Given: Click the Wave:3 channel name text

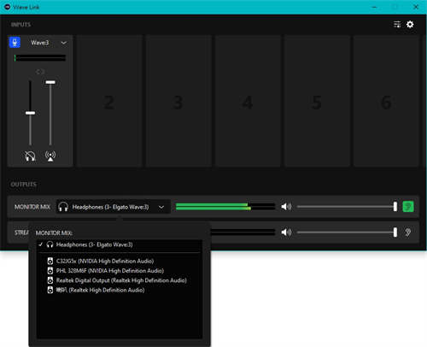Looking at the screenshot, I should pyautogui.click(x=40, y=43).
